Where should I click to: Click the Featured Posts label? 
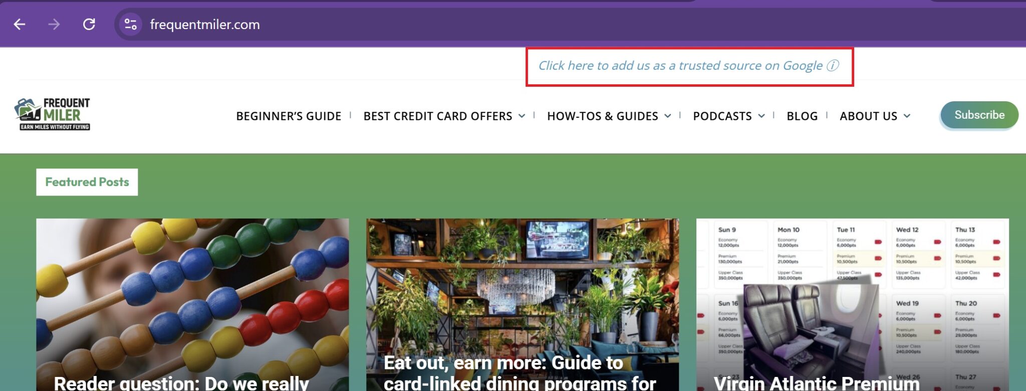87,182
